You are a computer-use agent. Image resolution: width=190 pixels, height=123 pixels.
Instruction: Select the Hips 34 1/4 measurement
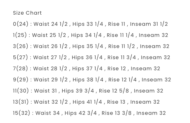87,35
